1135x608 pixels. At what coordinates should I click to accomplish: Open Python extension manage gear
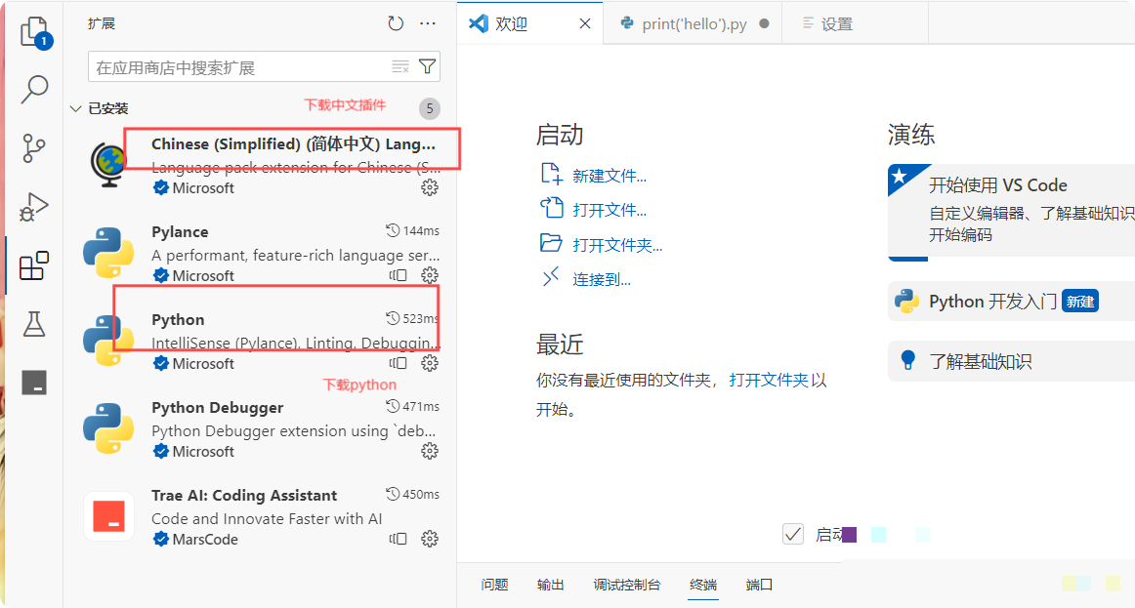tap(430, 363)
